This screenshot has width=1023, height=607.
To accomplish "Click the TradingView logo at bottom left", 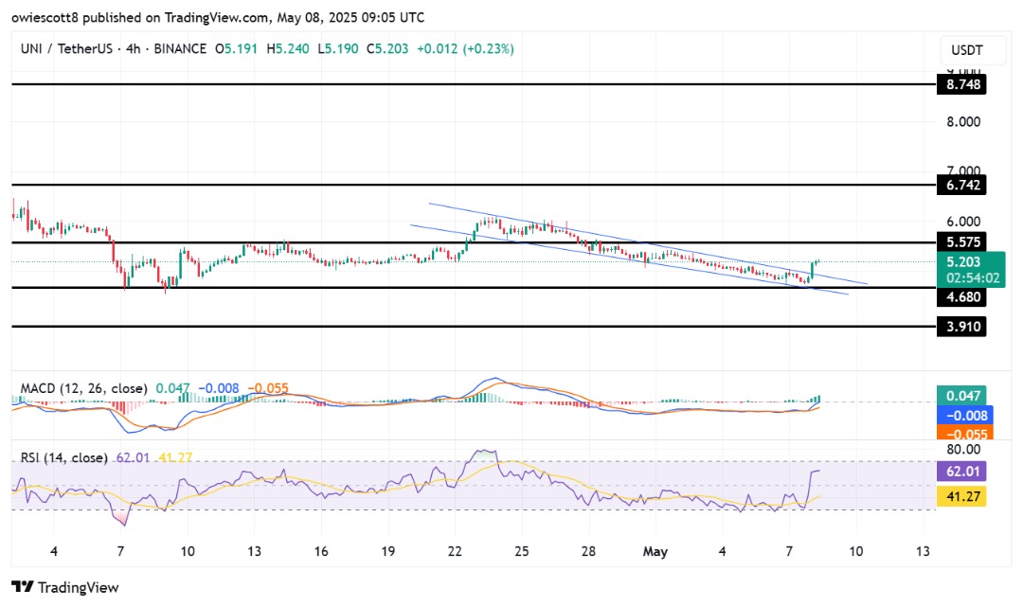I will pos(64,588).
